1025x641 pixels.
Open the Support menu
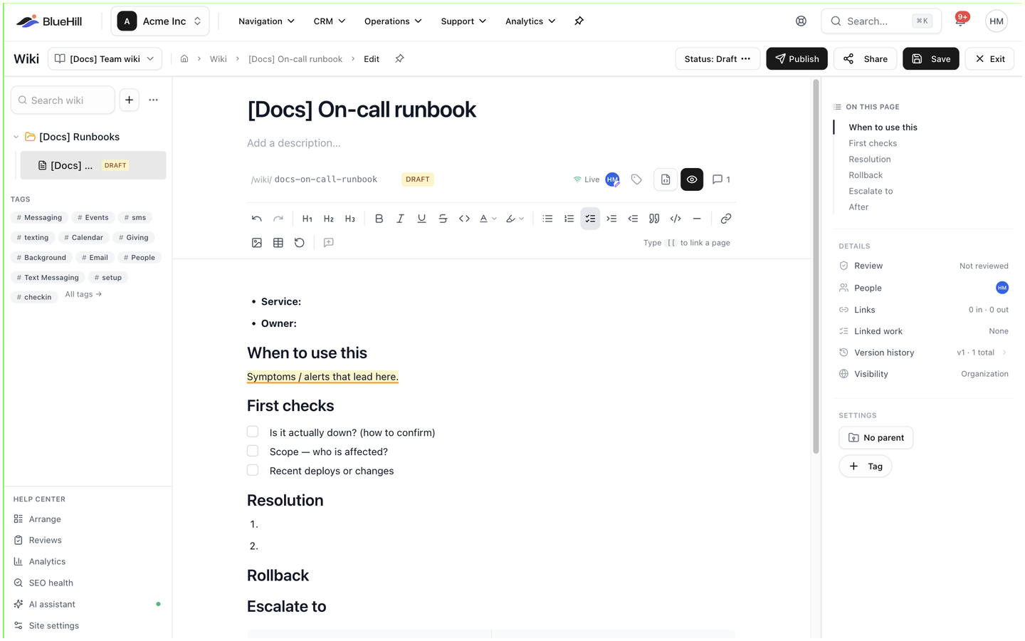click(463, 21)
